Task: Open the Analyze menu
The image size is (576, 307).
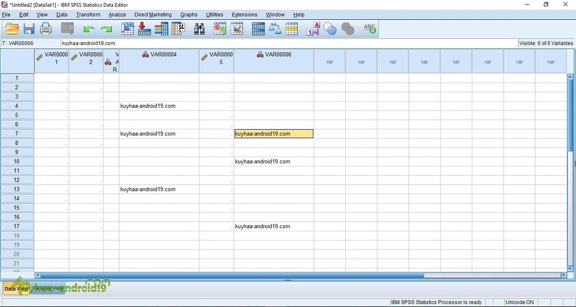Action: tap(117, 15)
